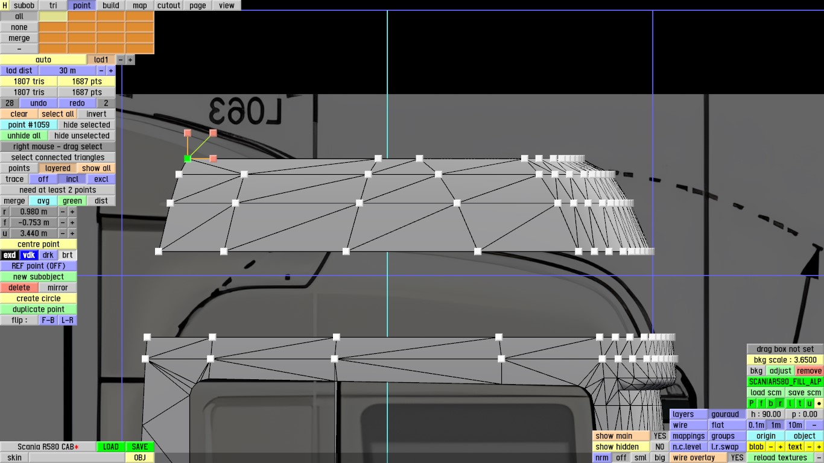Toggle the auto lod button
This screenshot has height=463, width=824.
pos(43,60)
